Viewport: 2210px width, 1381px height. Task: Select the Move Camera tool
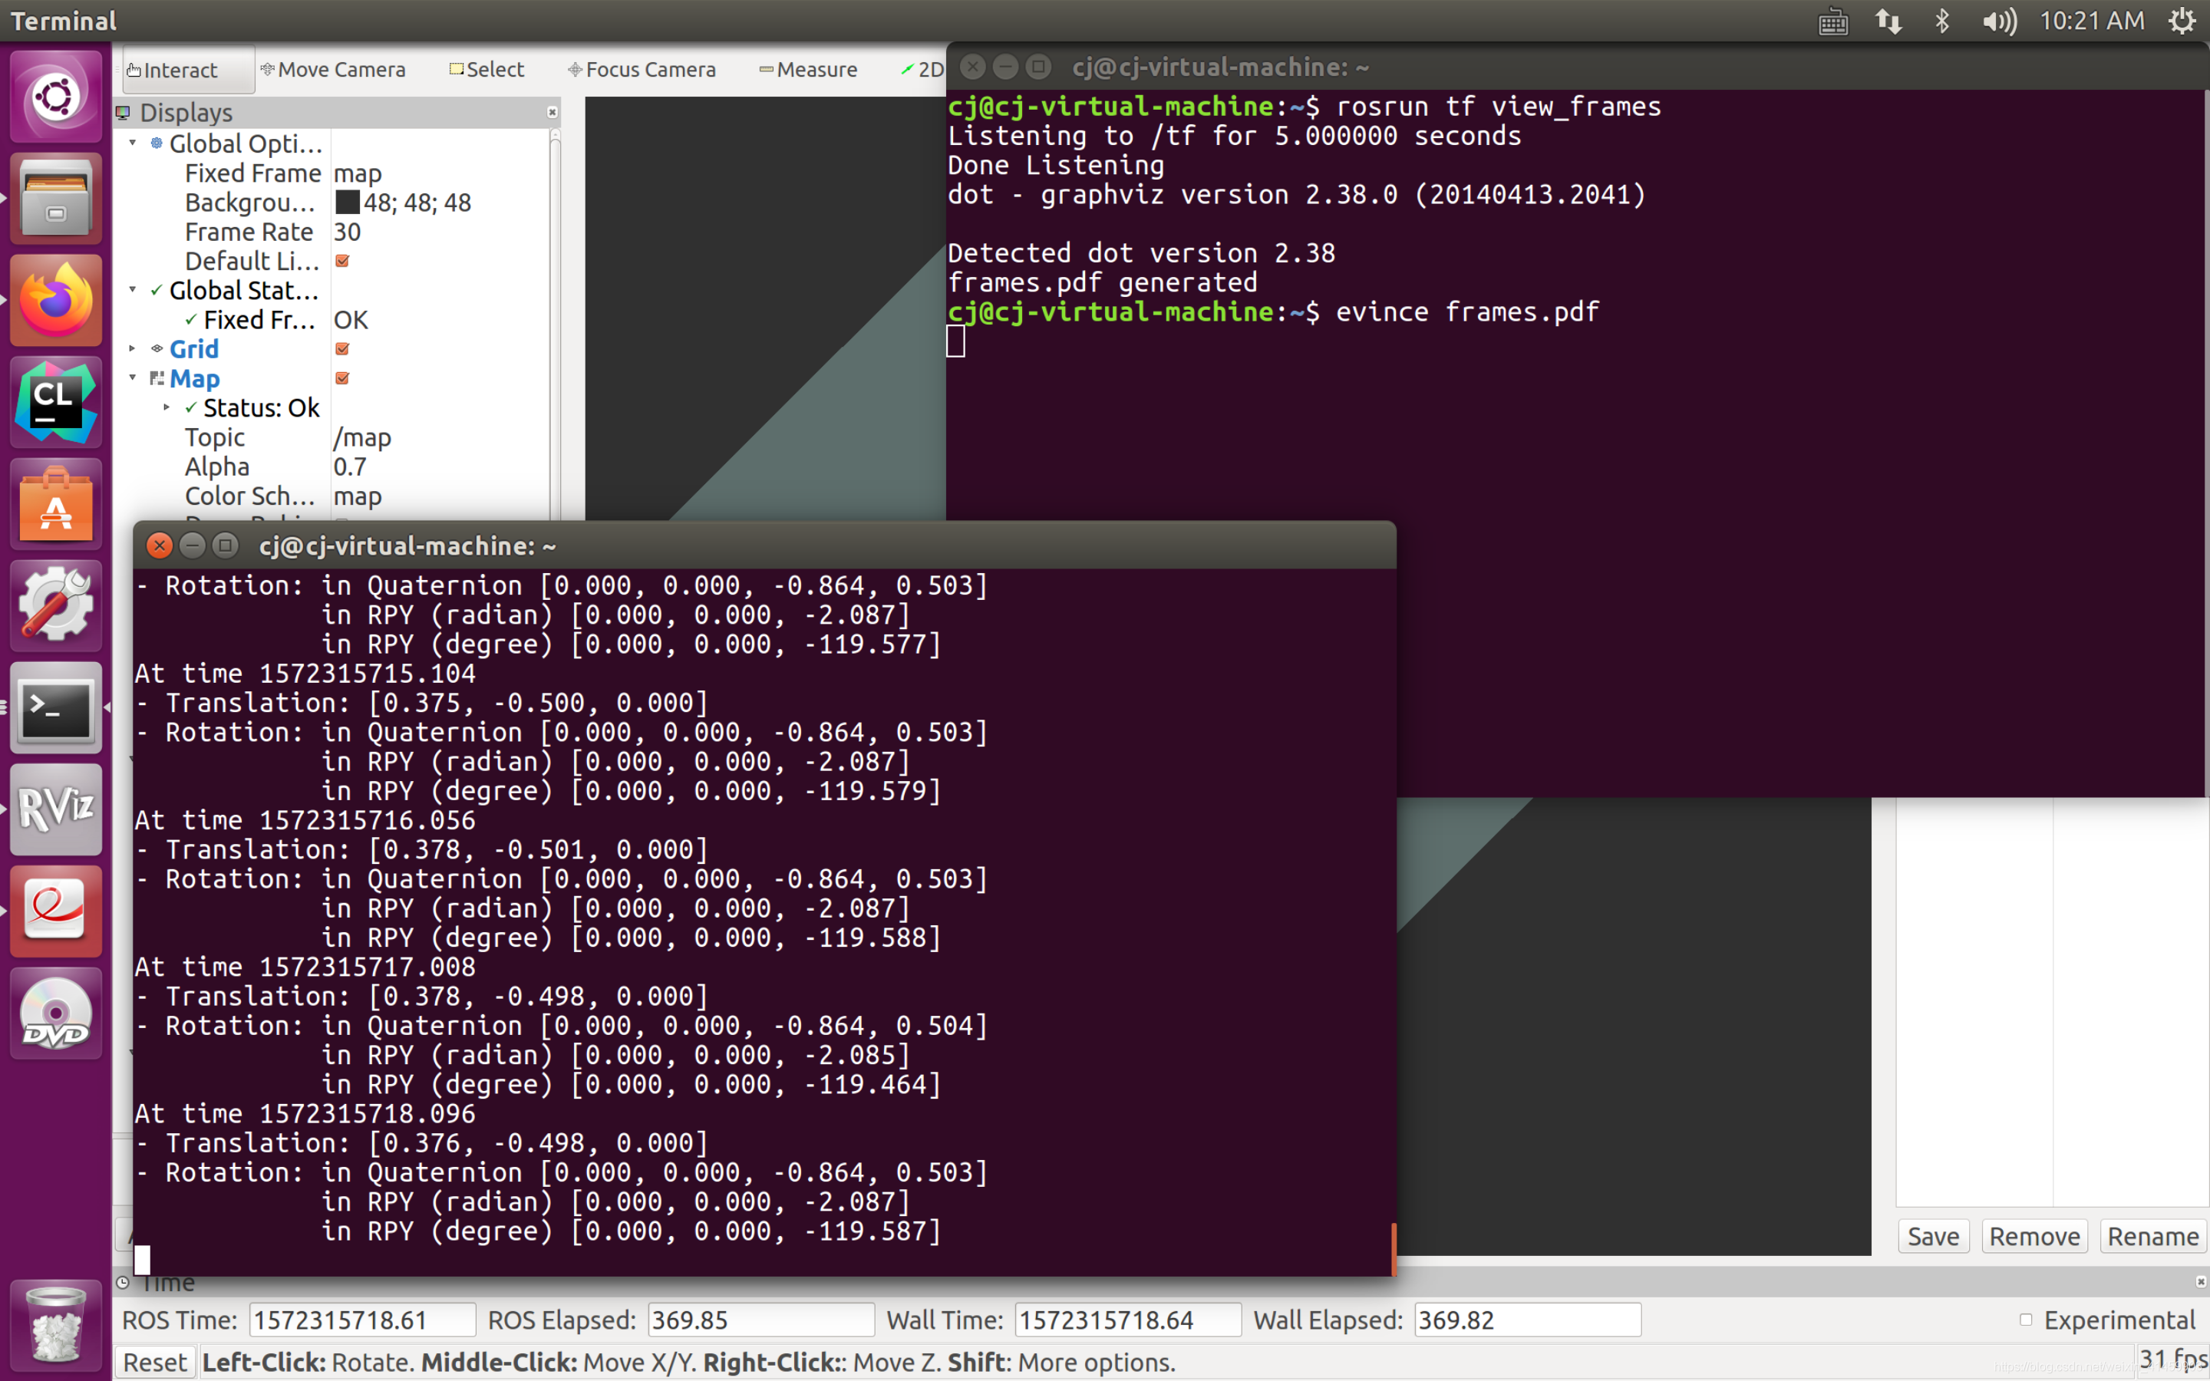[x=333, y=69]
